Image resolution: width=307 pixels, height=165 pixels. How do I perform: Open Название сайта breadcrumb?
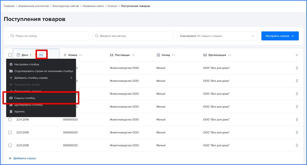[x=93, y=6]
